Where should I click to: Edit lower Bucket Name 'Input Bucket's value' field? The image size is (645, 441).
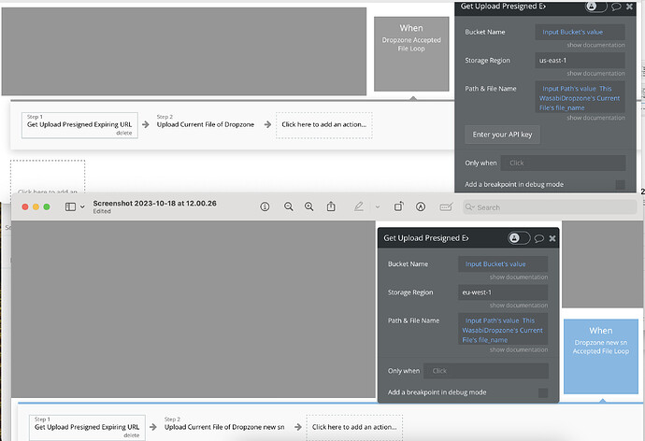tap(503, 263)
